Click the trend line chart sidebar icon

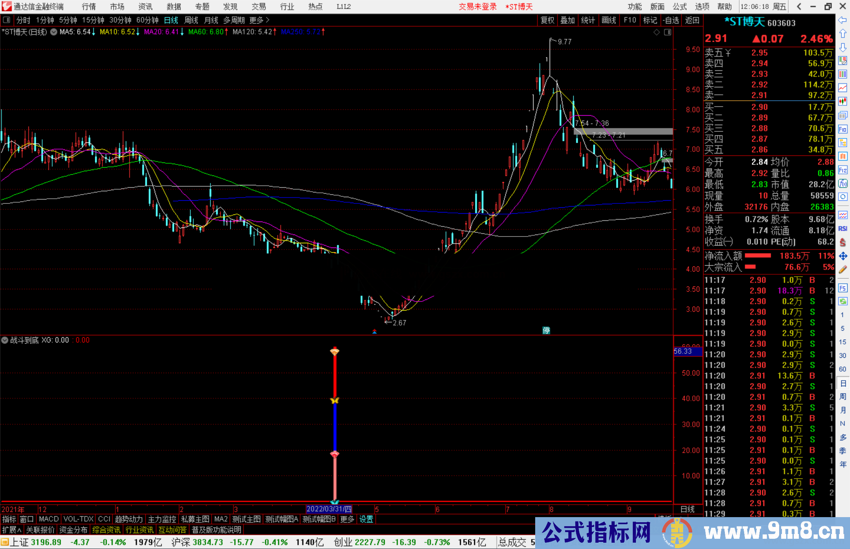point(843,88)
